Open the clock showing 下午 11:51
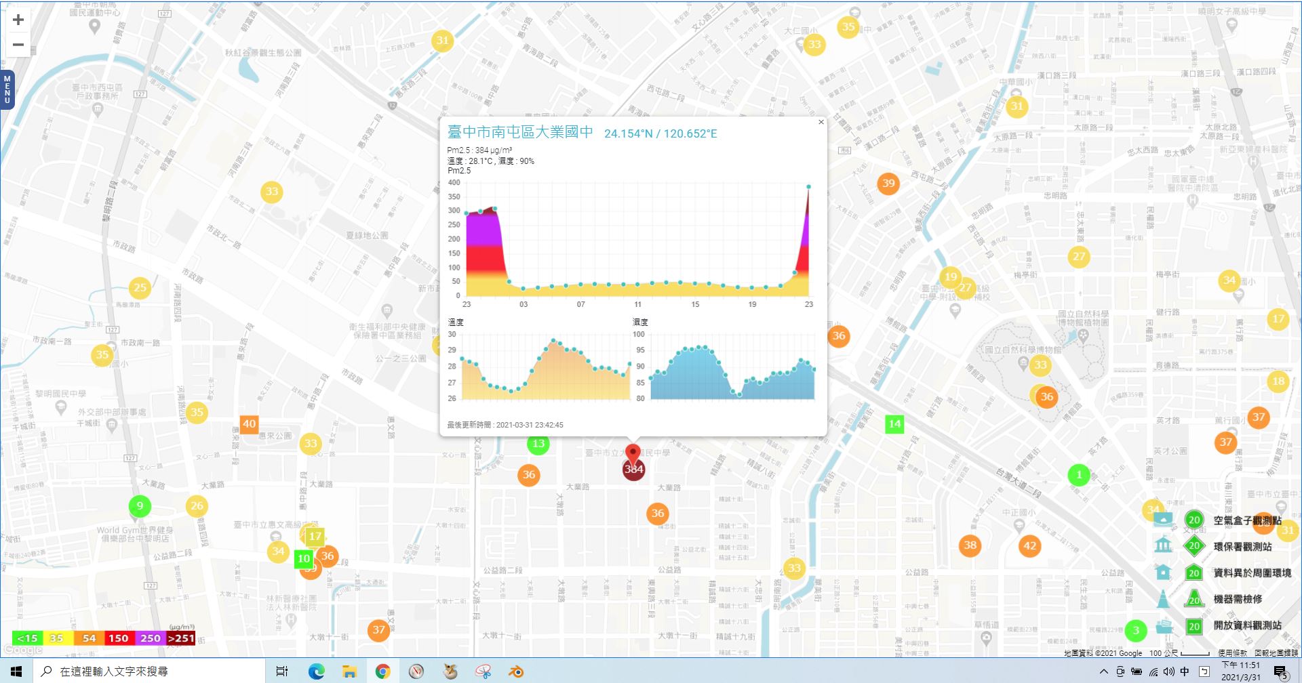Viewport: 1302px width, 683px height. (1241, 671)
